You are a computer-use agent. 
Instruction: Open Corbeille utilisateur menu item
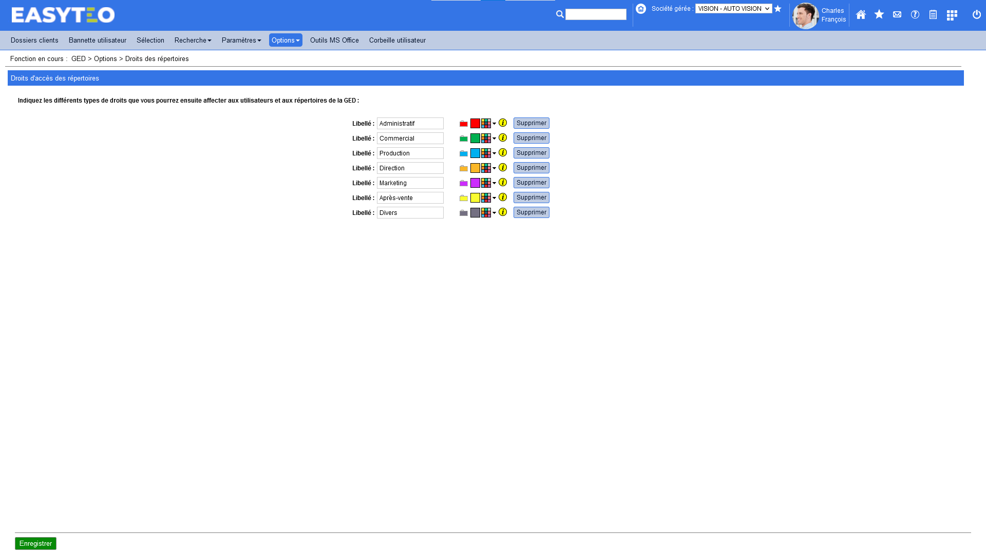397,41
